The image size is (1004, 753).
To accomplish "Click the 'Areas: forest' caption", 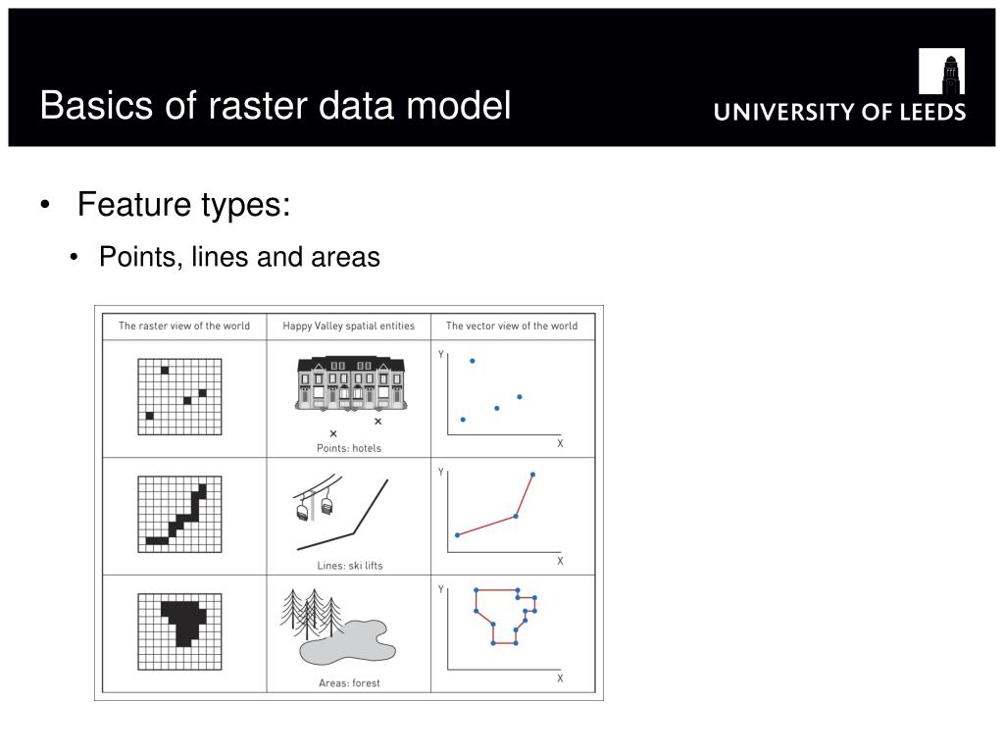I will click(x=349, y=683).
